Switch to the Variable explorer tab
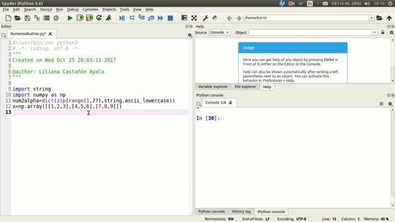 click(213, 86)
